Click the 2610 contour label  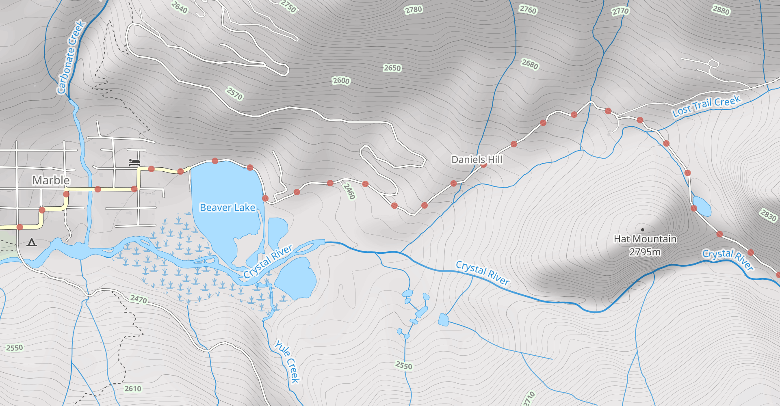pyautogui.click(x=133, y=389)
